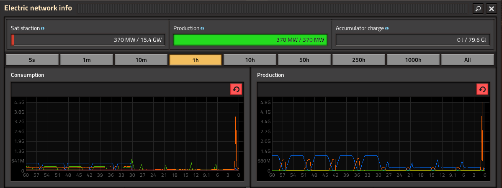The image size is (502, 188).
Task: Click the info icon beside Satisfaction
Action: click(43, 28)
